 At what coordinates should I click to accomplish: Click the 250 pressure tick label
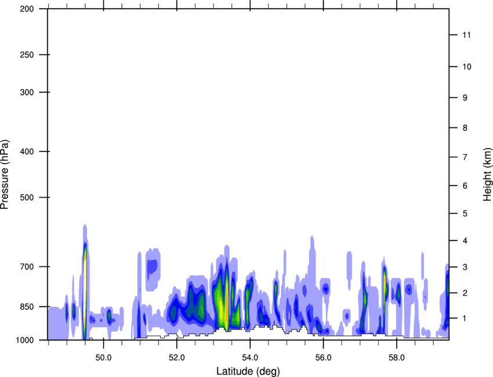point(27,55)
